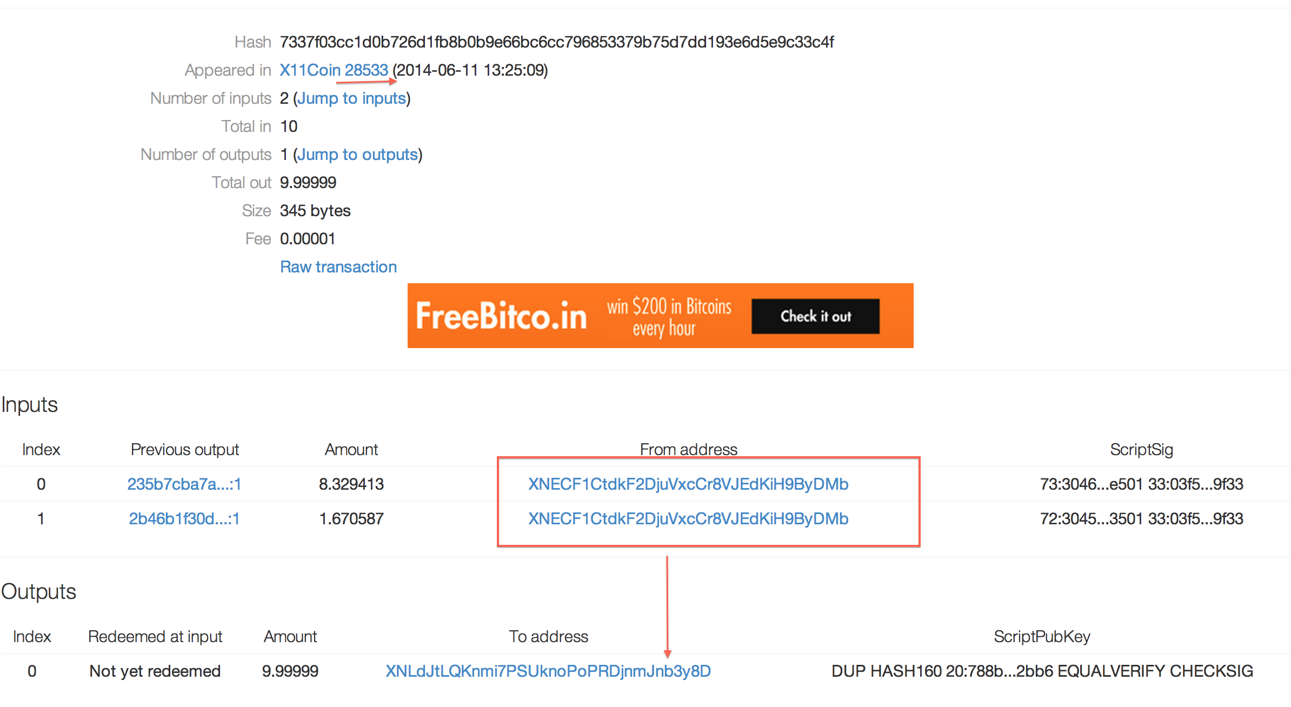Click the win $200 in Bitcoins banner text
Viewport: 1291px width, 707px height.
click(x=669, y=317)
